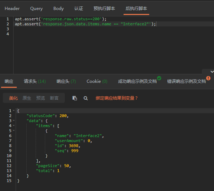Select the 美化 response view
Viewport: 214px width, 191px height.
pyautogui.click(x=14, y=98)
